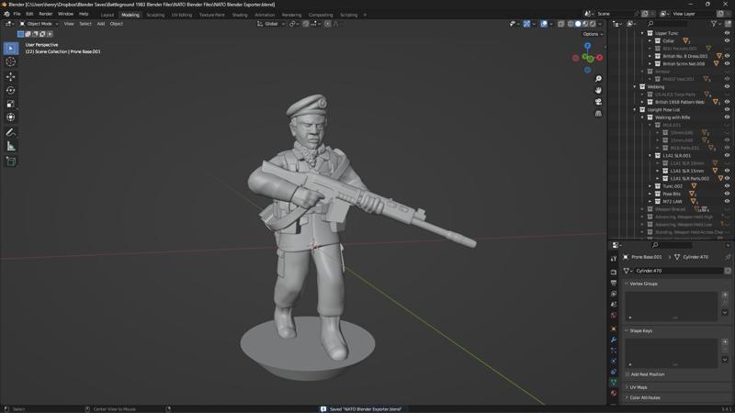
Task: Add a new vertex group
Action: coord(725,295)
